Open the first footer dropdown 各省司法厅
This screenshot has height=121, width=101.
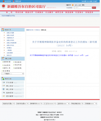pyautogui.click(x=8, y=104)
